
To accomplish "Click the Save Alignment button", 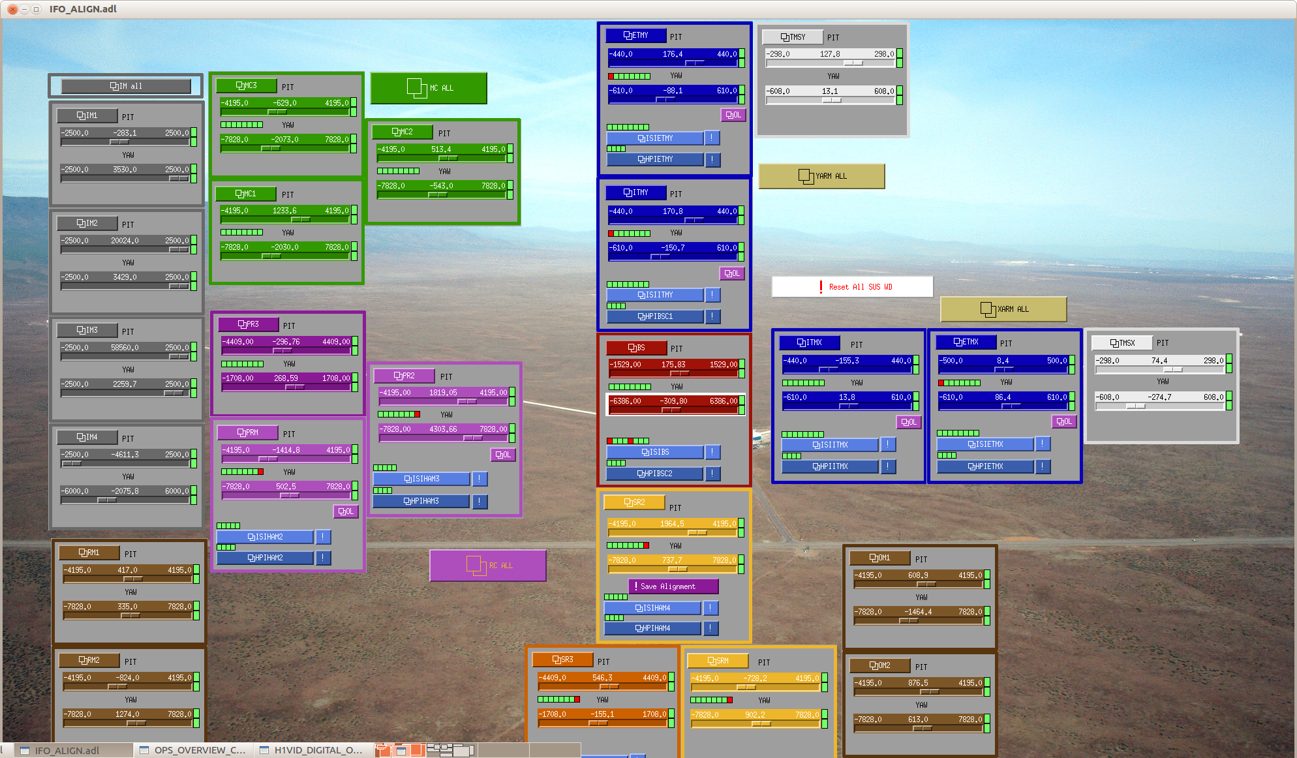I will [673, 586].
